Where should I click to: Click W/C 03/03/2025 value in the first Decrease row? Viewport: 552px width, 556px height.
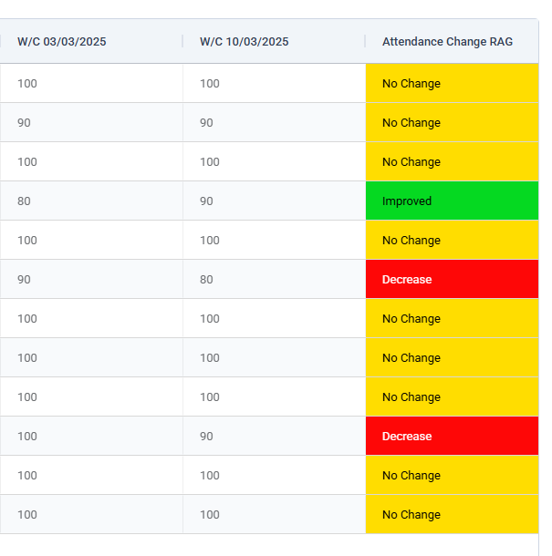(25, 280)
